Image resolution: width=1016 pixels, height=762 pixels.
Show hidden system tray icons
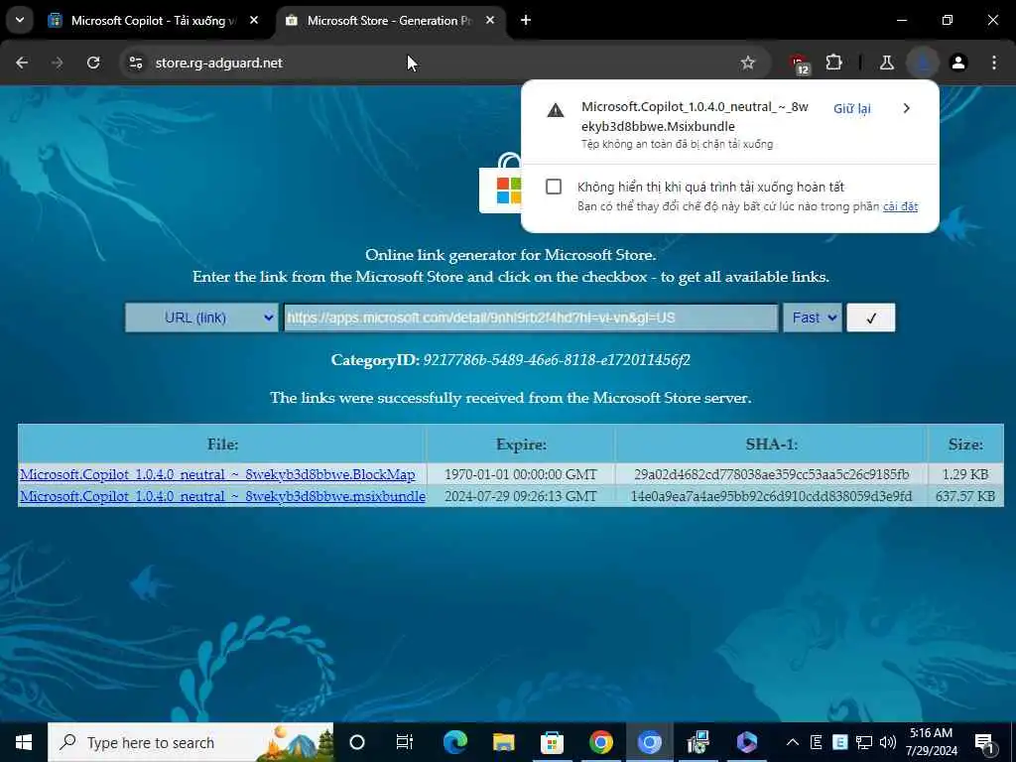coord(792,742)
